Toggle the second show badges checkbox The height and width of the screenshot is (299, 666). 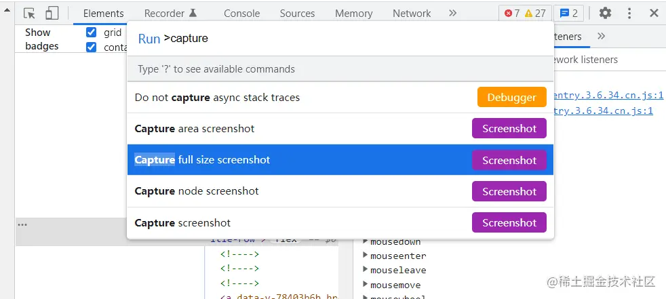pos(92,47)
